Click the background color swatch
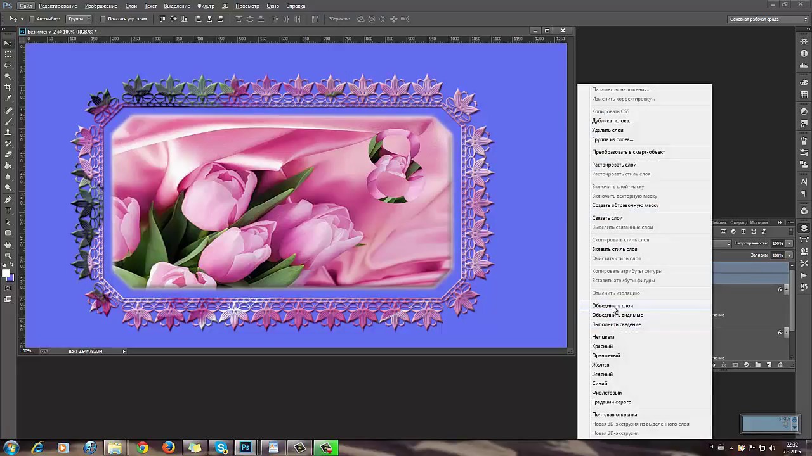This screenshot has height=456, width=812. point(11,278)
